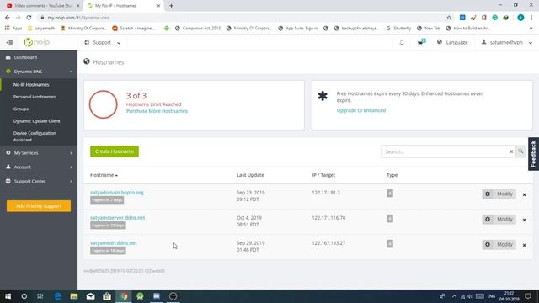
Task: Click the search magnifier icon
Action: coord(520,151)
